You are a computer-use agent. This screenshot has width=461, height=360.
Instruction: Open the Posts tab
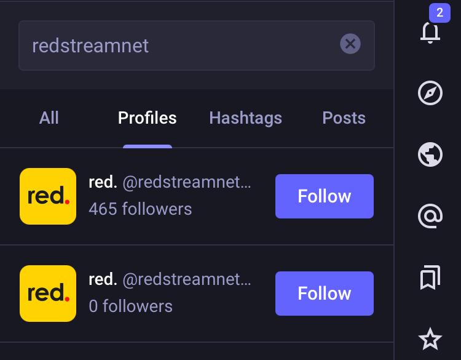click(344, 118)
